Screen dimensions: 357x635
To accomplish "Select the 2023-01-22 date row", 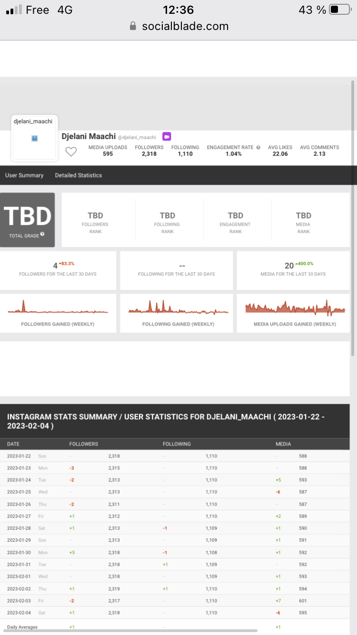I will tap(175, 456).
